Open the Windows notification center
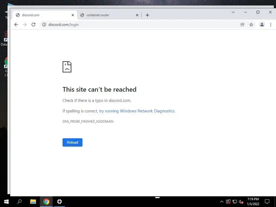 click(x=267, y=202)
